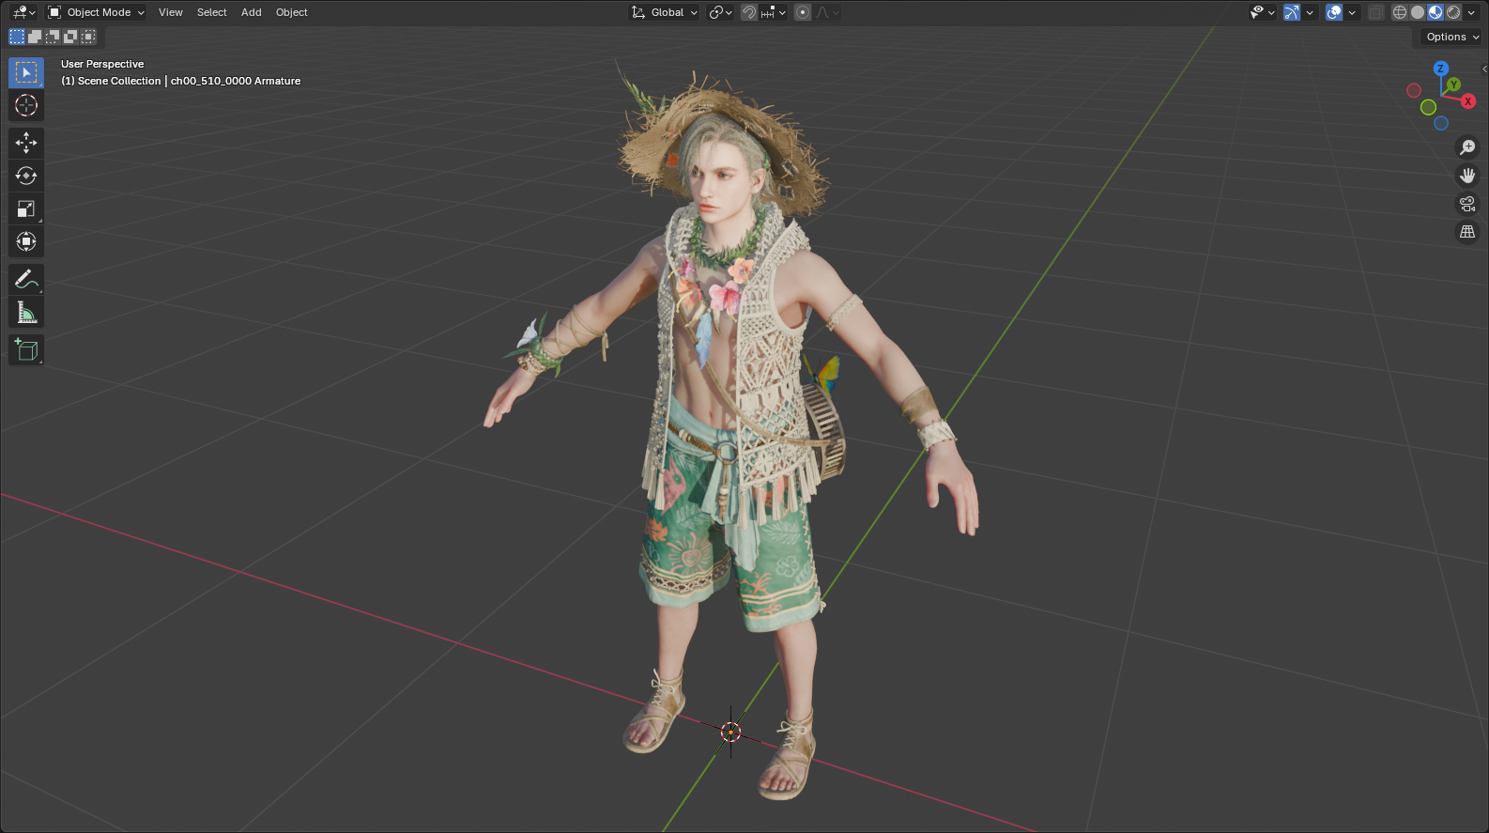Switch perspective/orthographic with grid icon
This screenshot has width=1489, height=833.
coord(1467,232)
